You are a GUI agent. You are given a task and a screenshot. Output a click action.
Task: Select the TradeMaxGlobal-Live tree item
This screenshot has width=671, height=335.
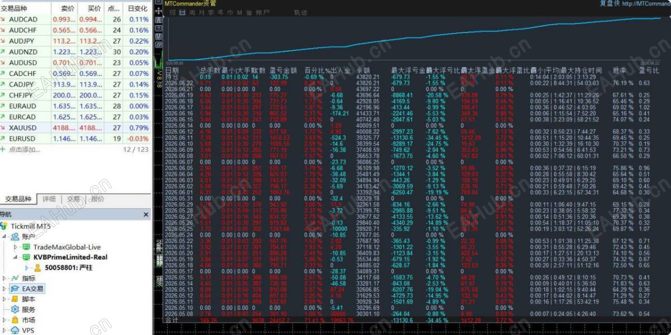(67, 247)
